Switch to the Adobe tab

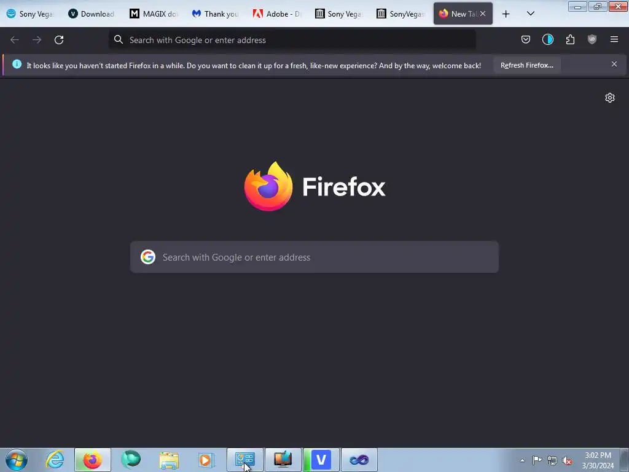pos(278,14)
